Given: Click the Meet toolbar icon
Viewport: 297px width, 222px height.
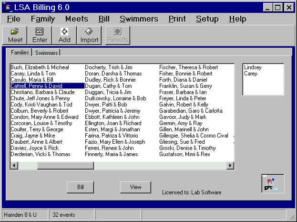Looking at the screenshot, I should 15,35.
